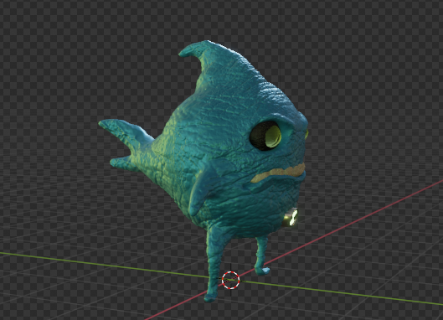Select the foot of the front leg

tap(210, 297)
